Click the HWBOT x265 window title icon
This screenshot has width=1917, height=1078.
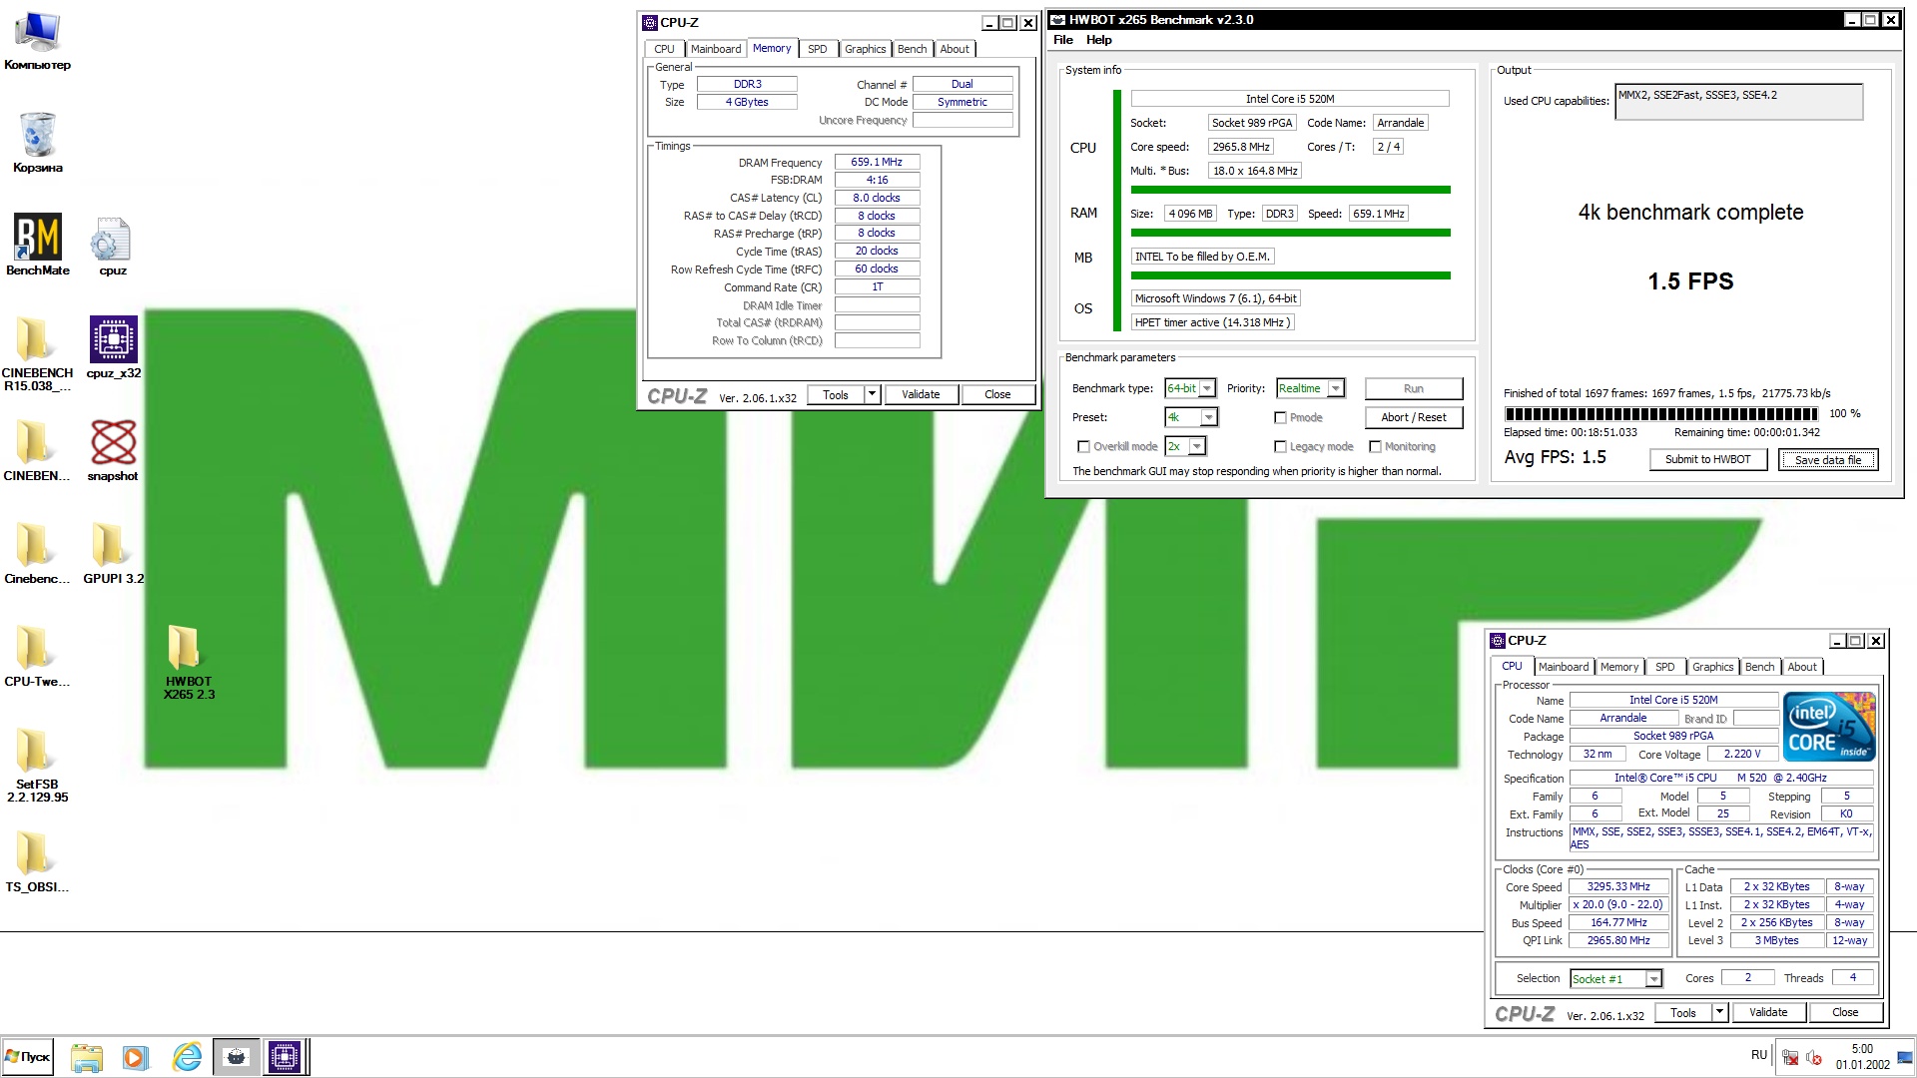(1057, 20)
